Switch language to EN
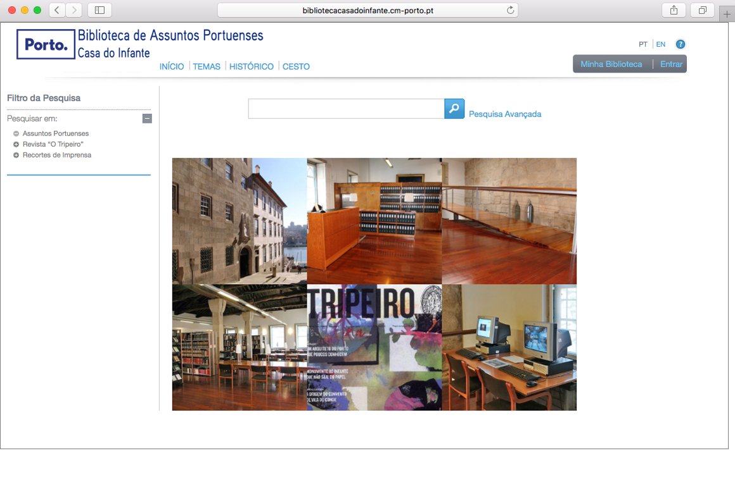 tap(661, 44)
